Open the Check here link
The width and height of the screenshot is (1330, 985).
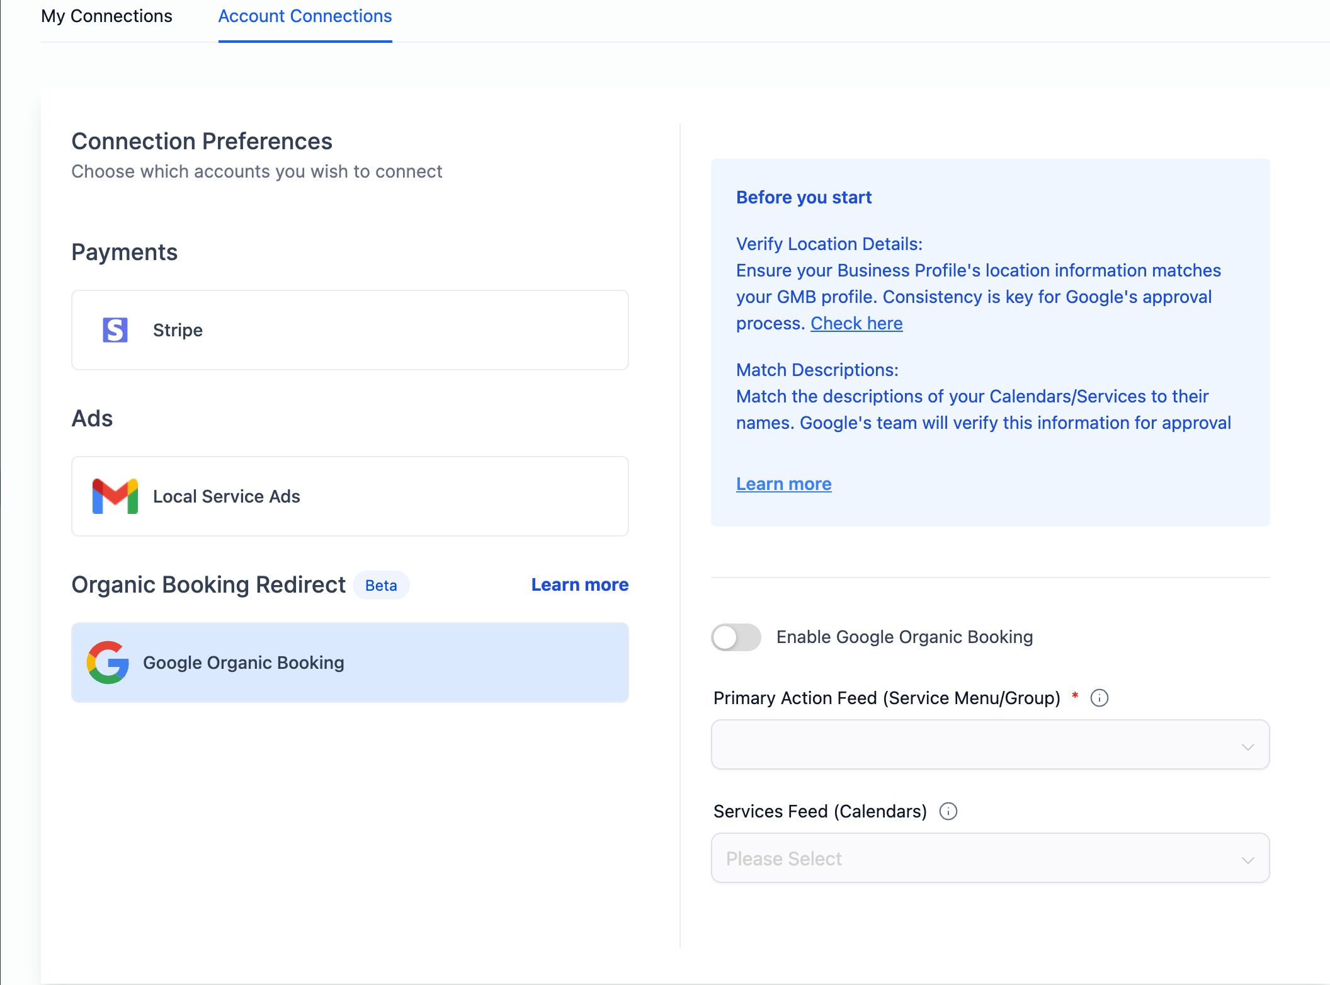click(856, 323)
